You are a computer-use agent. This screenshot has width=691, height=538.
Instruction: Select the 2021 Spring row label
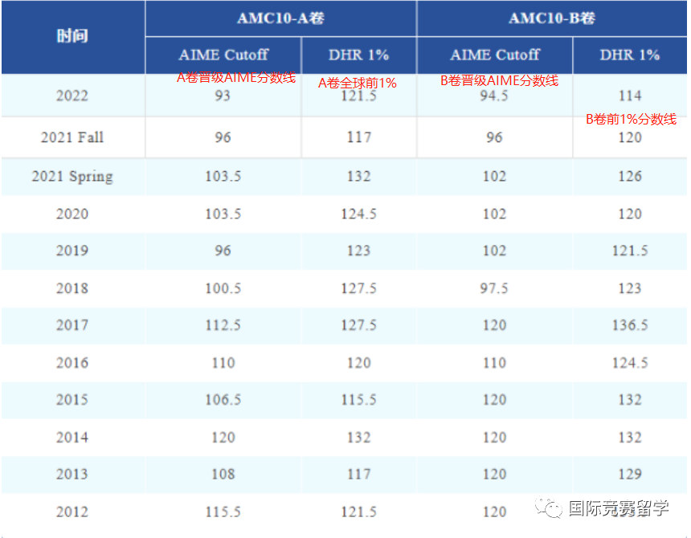[x=72, y=176]
